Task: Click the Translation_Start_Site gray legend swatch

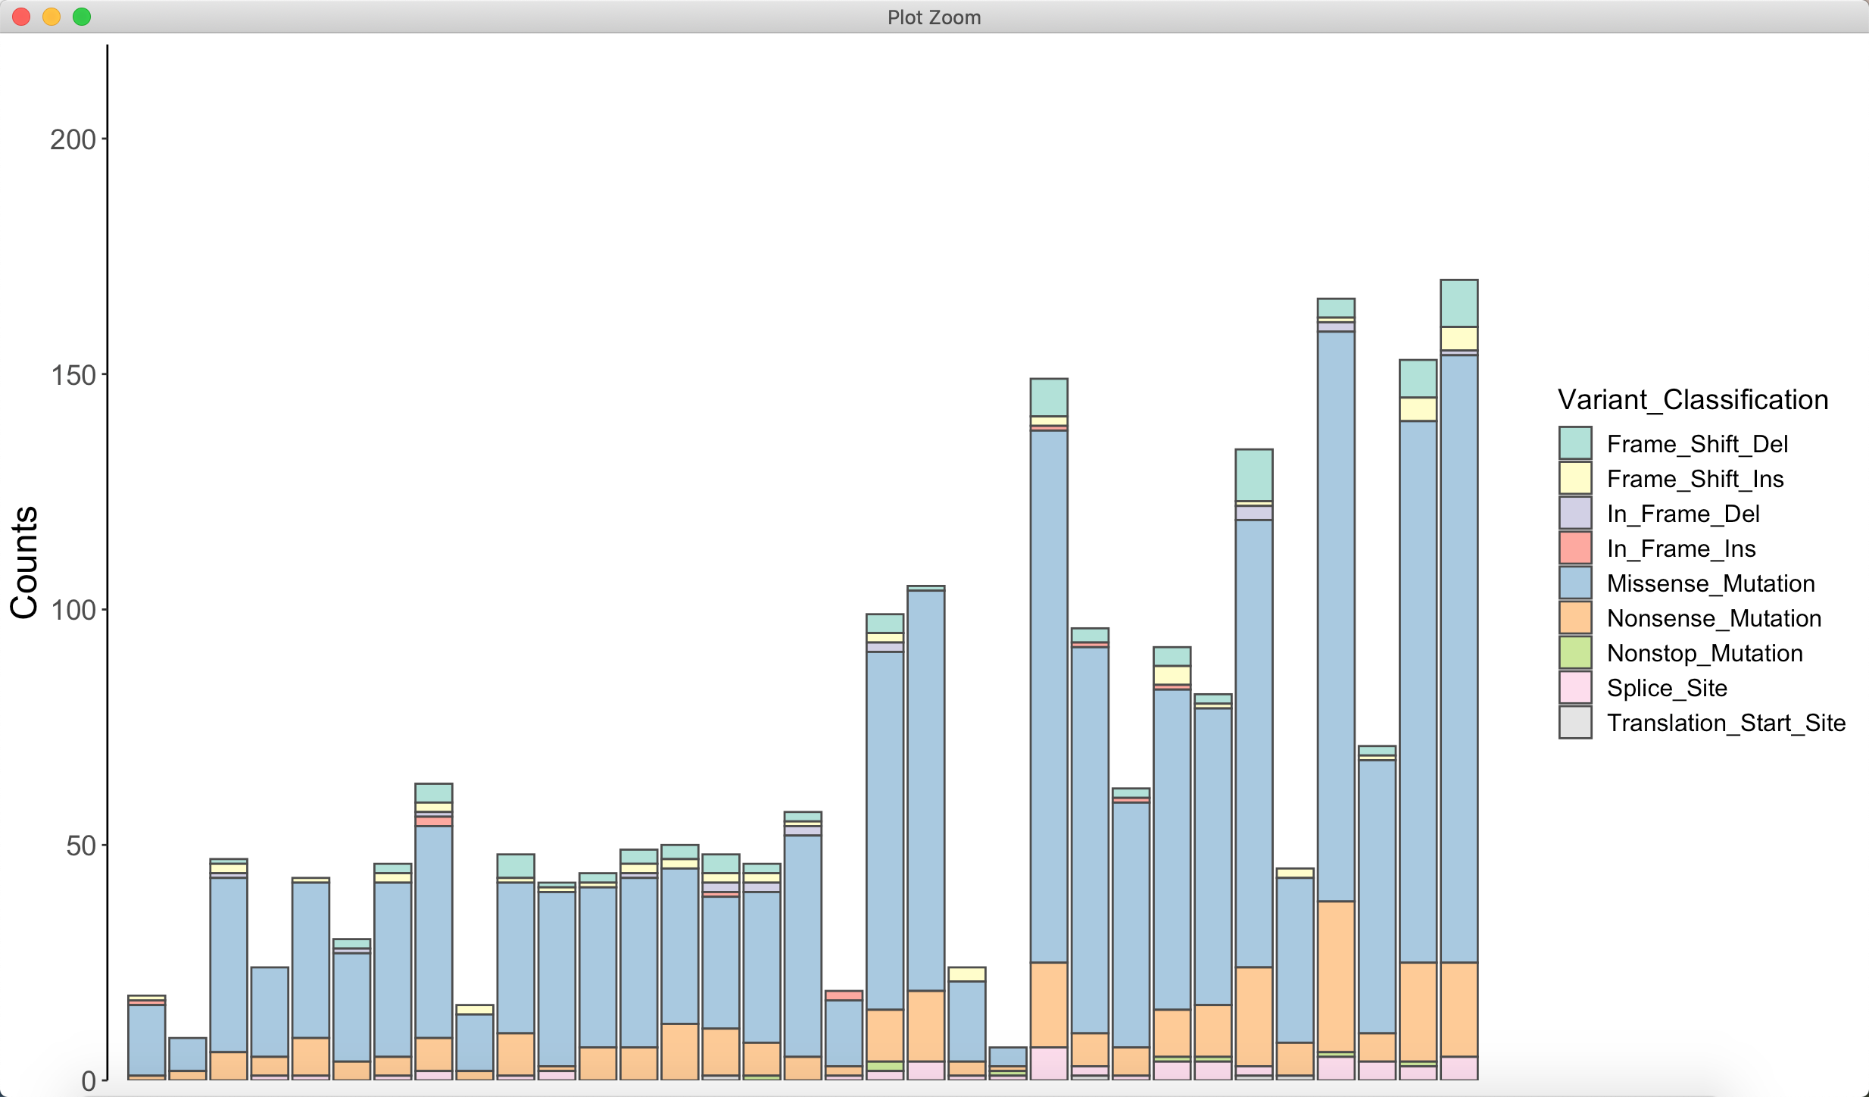Action: click(x=1575, y=722)
